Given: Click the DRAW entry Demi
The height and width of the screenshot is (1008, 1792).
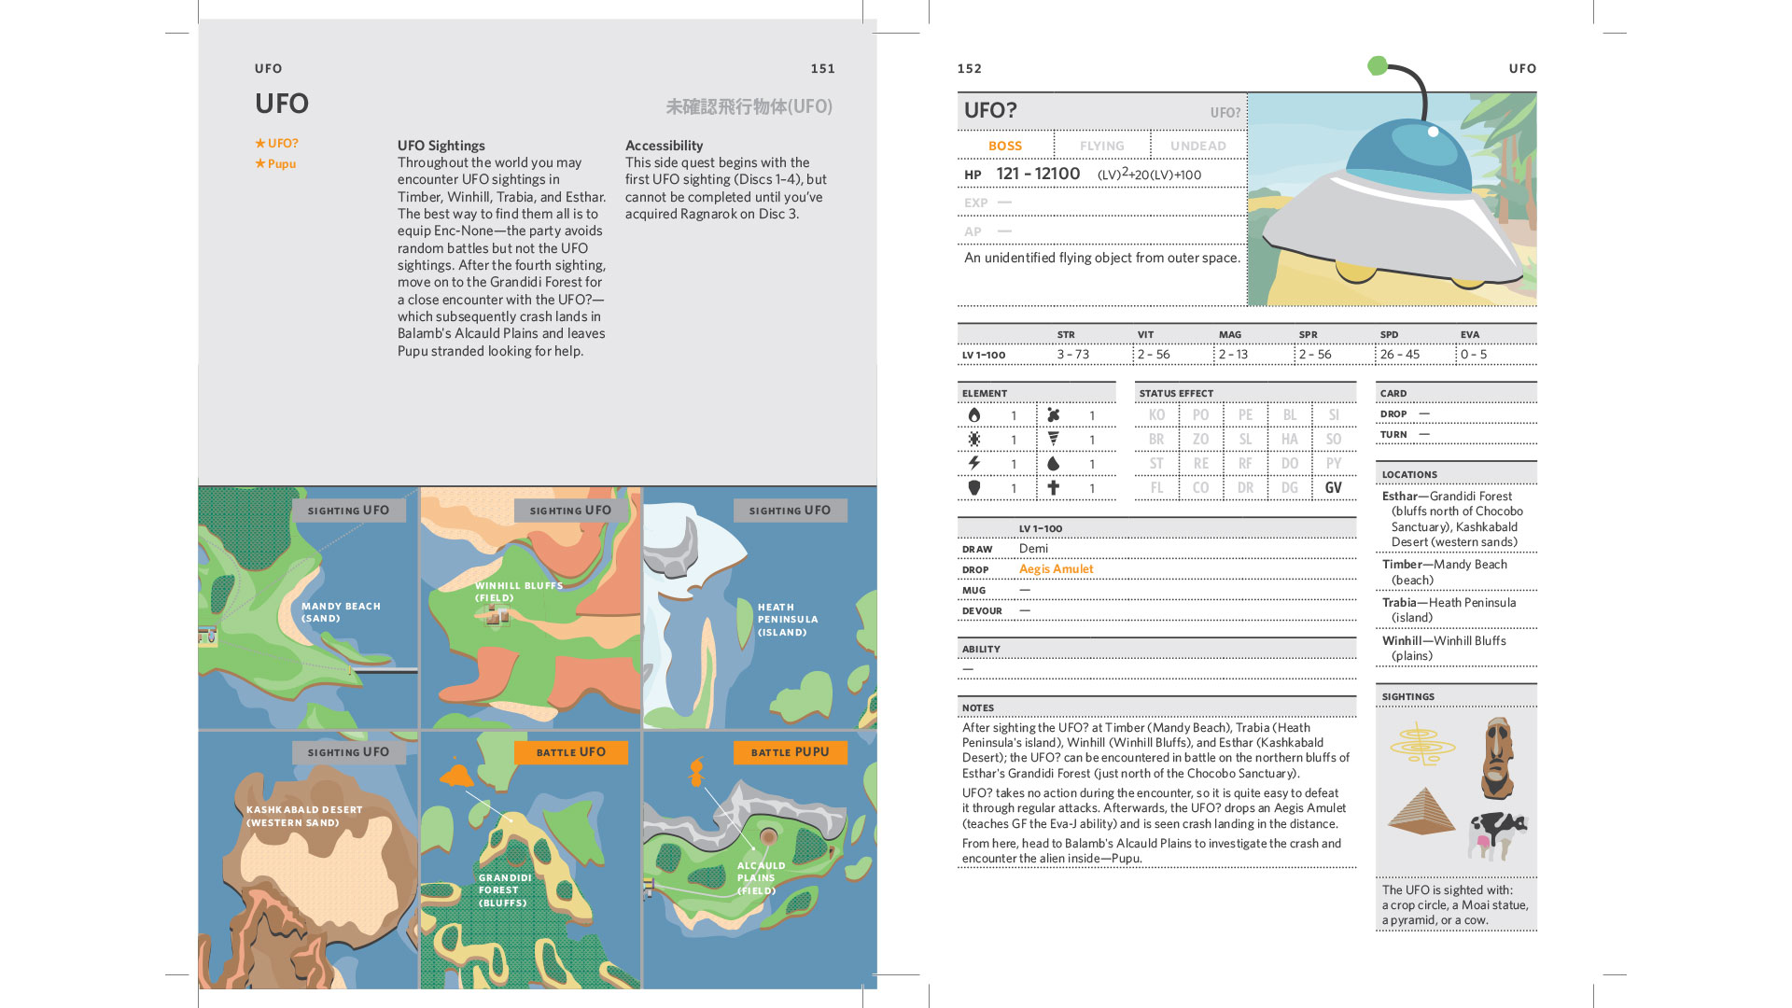Looking at the screenshot, I should (x=1033, y=549).
